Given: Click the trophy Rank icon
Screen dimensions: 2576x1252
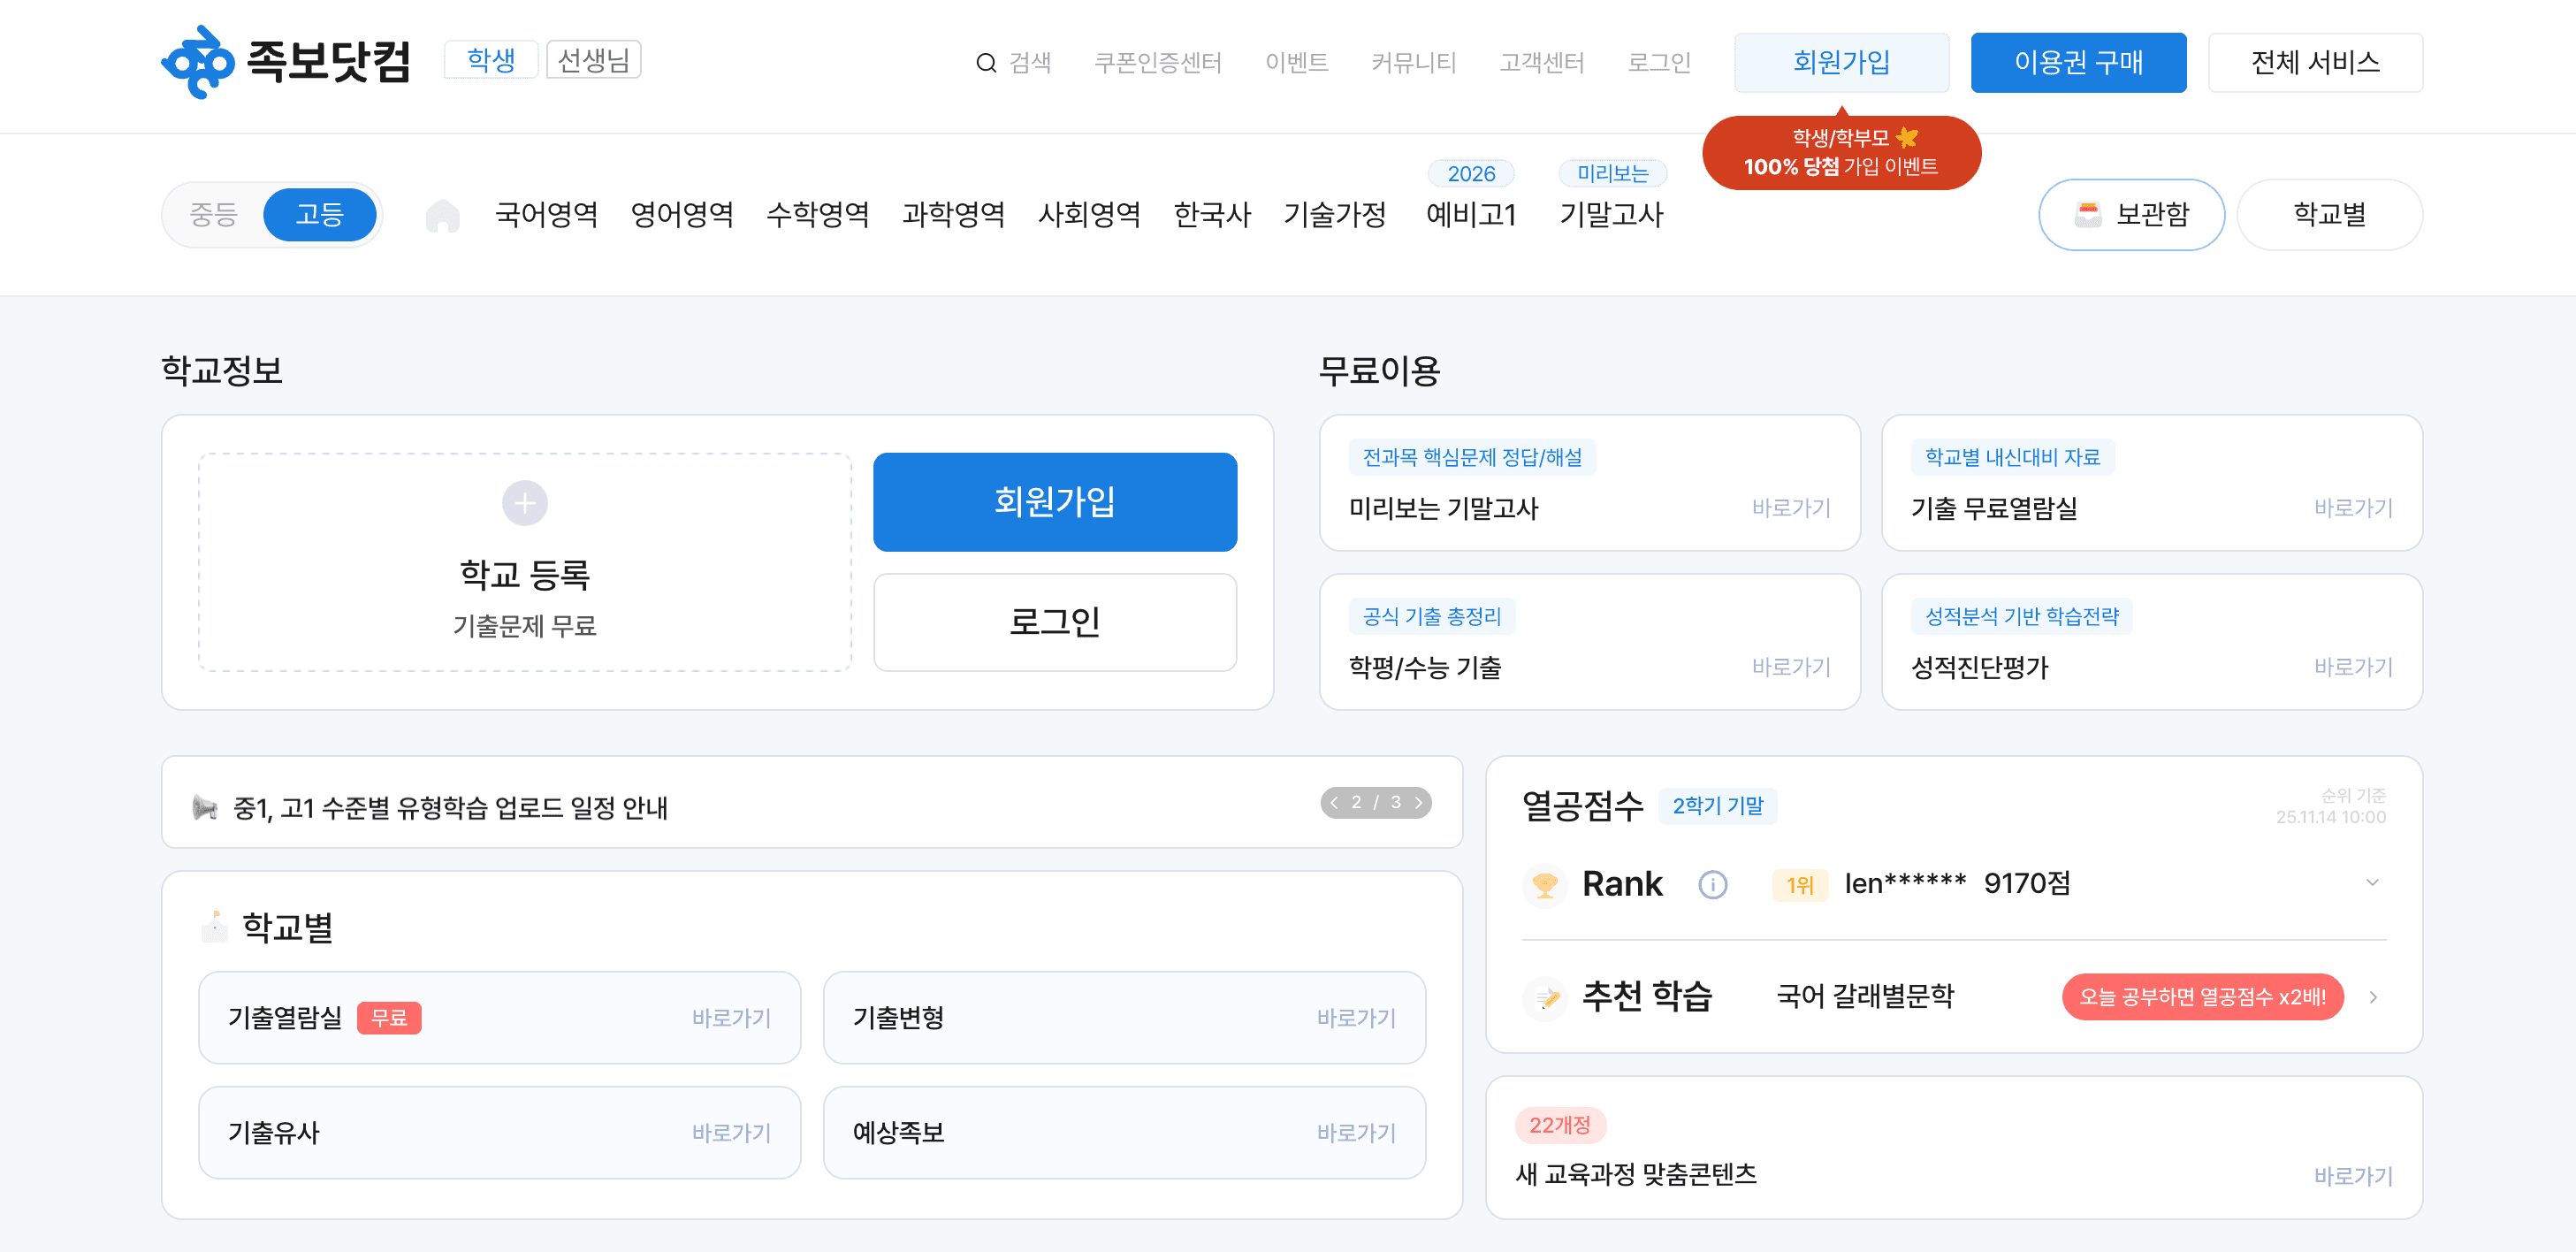Looking at the screenshot, I should tap(1544, 884).
